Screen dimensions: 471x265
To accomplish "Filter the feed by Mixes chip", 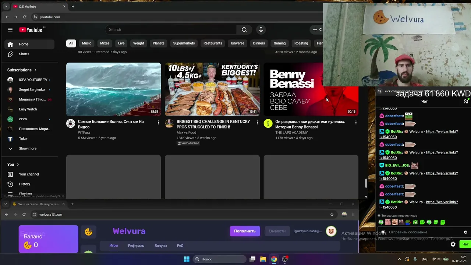I will (x=105, y=43).
